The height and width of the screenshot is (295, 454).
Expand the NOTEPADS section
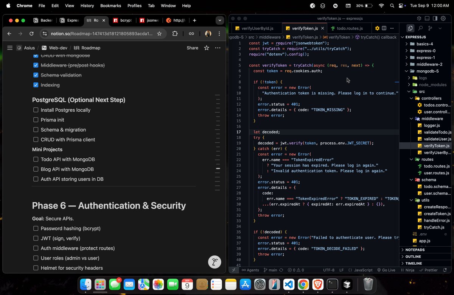(415, 250)
